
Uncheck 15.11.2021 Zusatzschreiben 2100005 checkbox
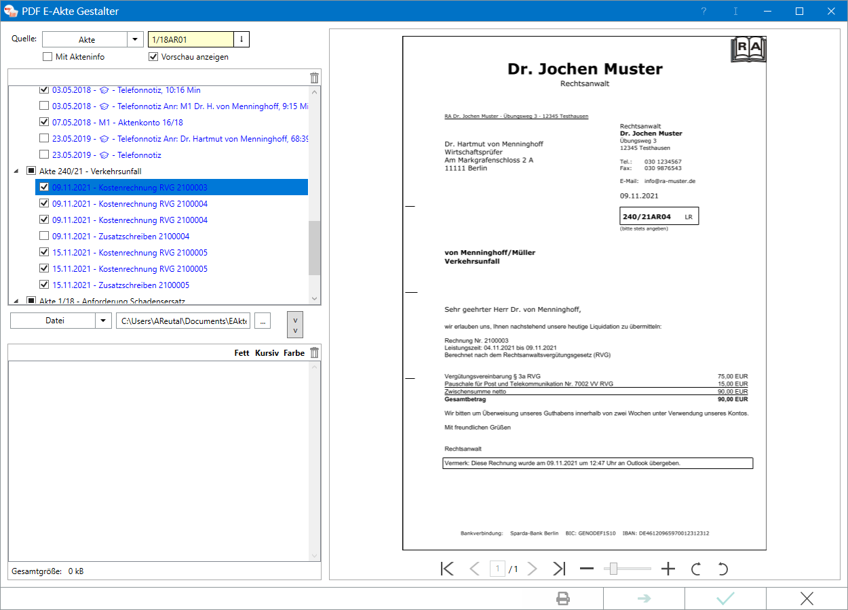pyautogui.click(x=44, y=285)
